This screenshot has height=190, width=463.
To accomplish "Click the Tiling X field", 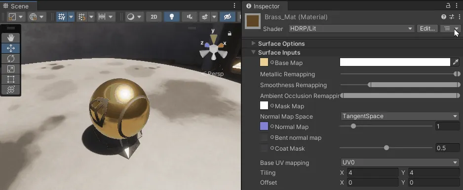I will click(373, 173).
